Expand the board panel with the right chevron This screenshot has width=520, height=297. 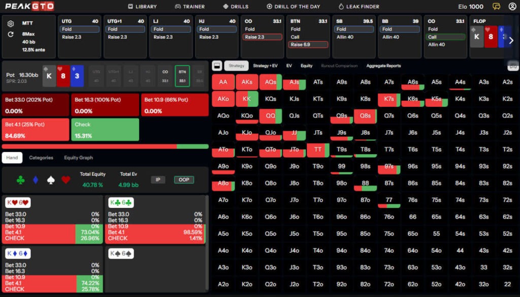click(511, 40)
